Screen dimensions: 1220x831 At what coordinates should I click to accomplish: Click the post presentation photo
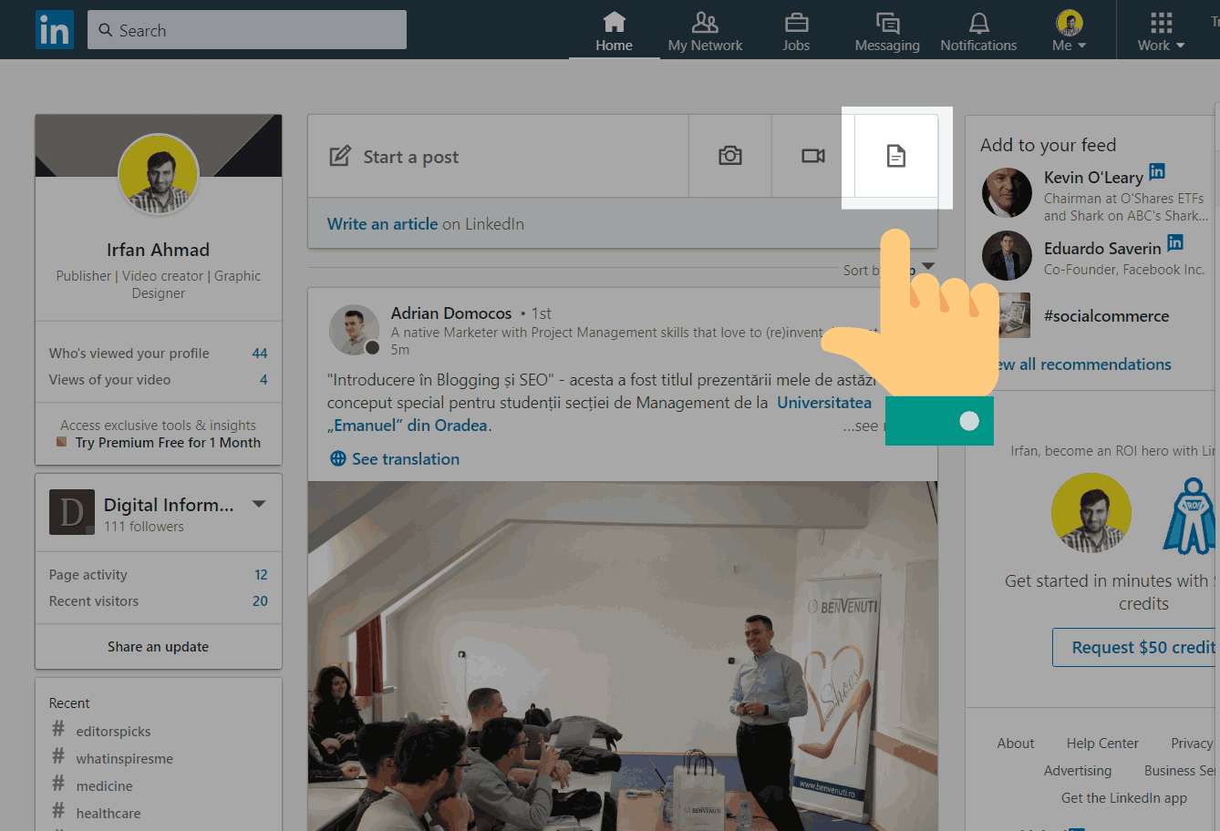[x=623, y=656]
